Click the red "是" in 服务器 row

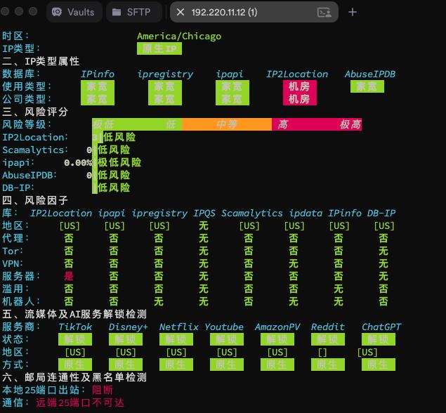tap(69, 276)
